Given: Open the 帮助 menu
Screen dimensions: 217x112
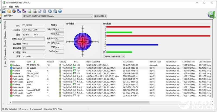Looking at the screenshot, I should click(x=17, y=6).
